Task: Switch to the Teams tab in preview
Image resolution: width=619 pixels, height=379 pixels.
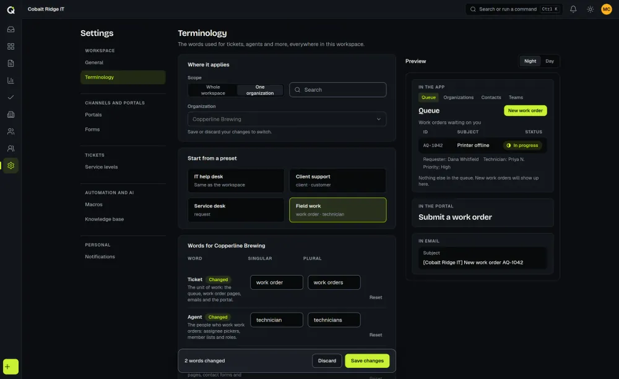Action: 516,97
